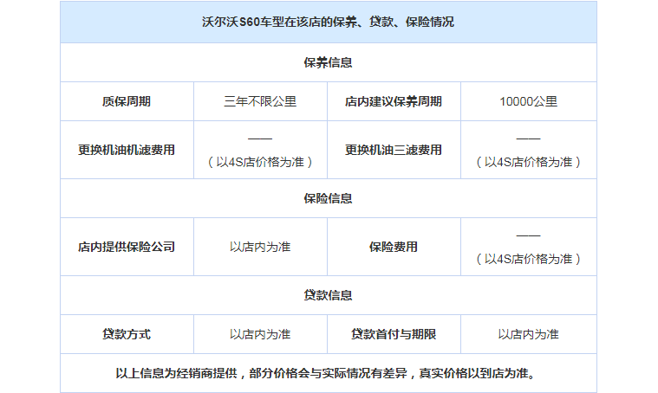Click (以4S店价格为准) under 机油三滤费用
This screenshot has width=658, height=393.
[528, 162]
